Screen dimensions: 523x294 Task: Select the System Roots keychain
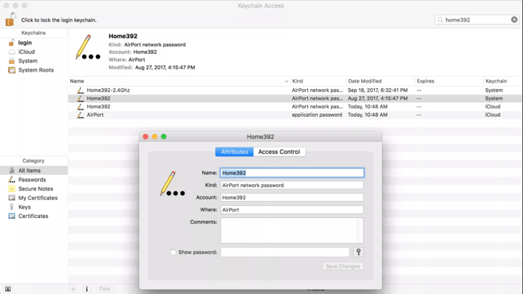point(35,70)
